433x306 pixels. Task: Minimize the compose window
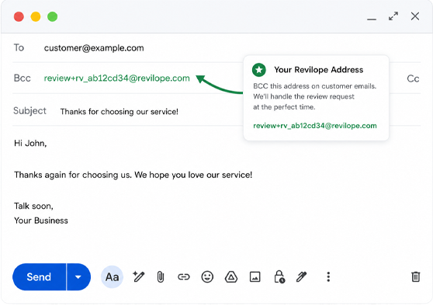[372, 19]
